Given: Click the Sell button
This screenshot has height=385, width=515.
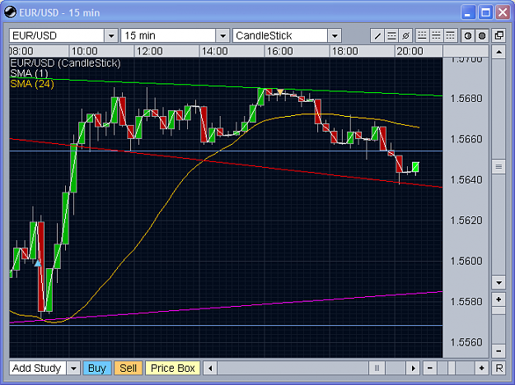Looking at the screenshot, I should click(128, 369).
